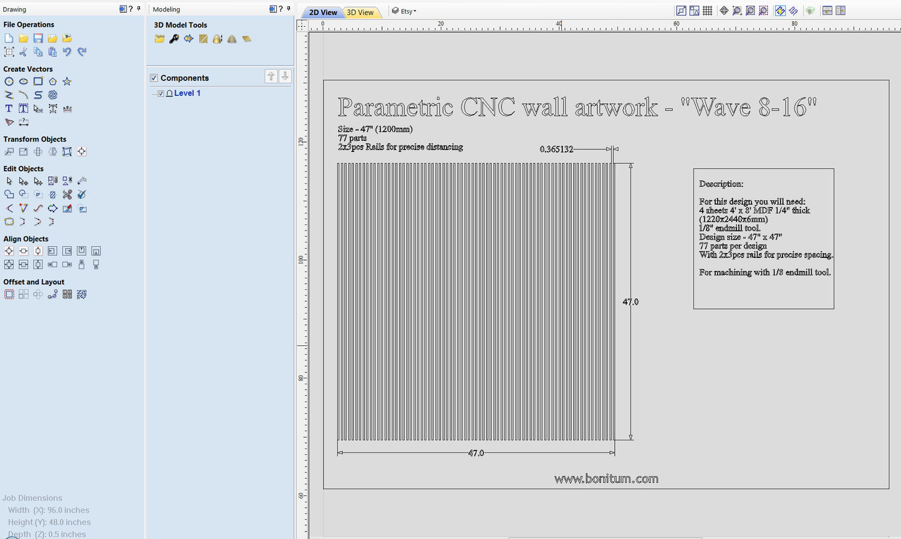Select the Node Editing tool
The height and width of the screenshot is (539, 901).
click(23, 181)
